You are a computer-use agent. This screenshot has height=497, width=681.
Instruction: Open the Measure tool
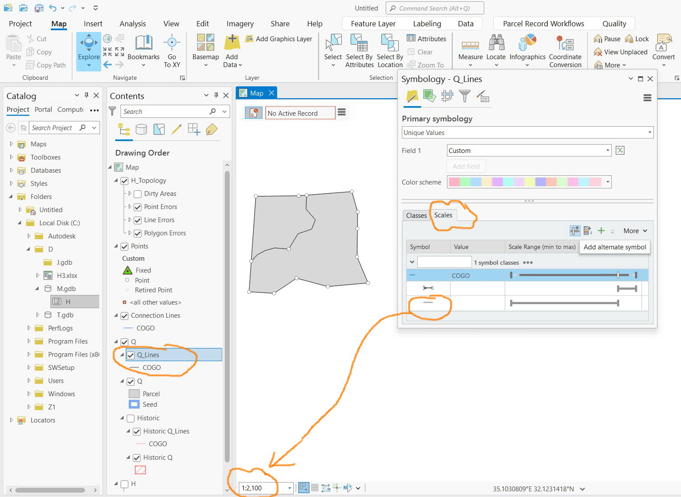click(x=470, y=48)
